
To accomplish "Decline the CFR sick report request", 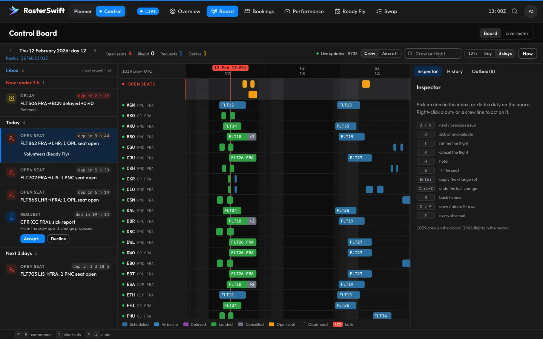I will coord(58,239).
